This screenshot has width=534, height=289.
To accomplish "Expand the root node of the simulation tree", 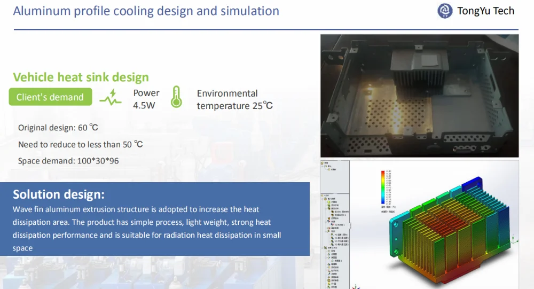I will tap(324, 162).
